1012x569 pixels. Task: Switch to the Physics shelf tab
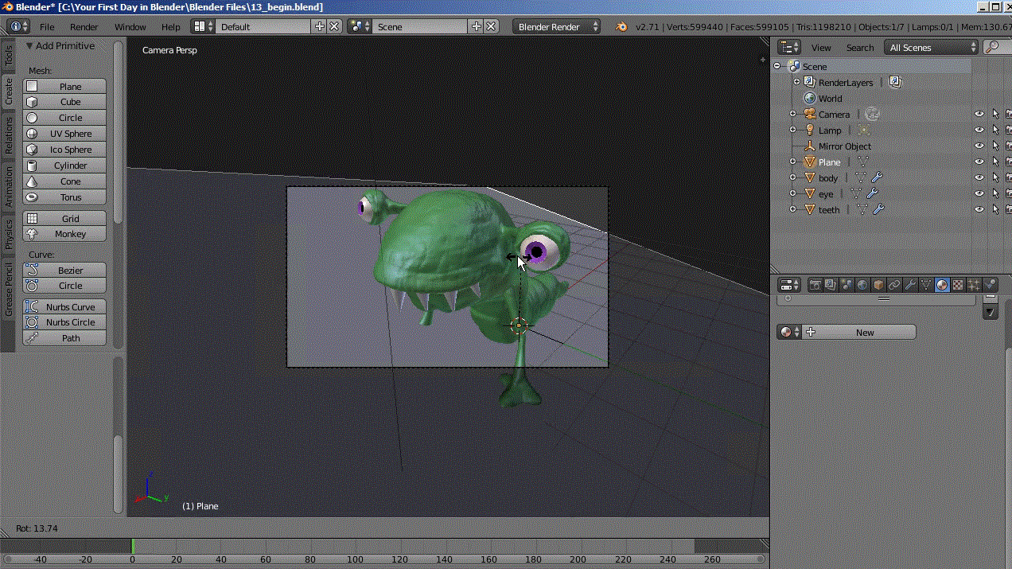[8, 234]
